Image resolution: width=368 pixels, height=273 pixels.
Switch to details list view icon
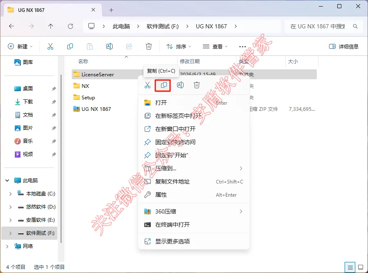click(x=350, y=267)
